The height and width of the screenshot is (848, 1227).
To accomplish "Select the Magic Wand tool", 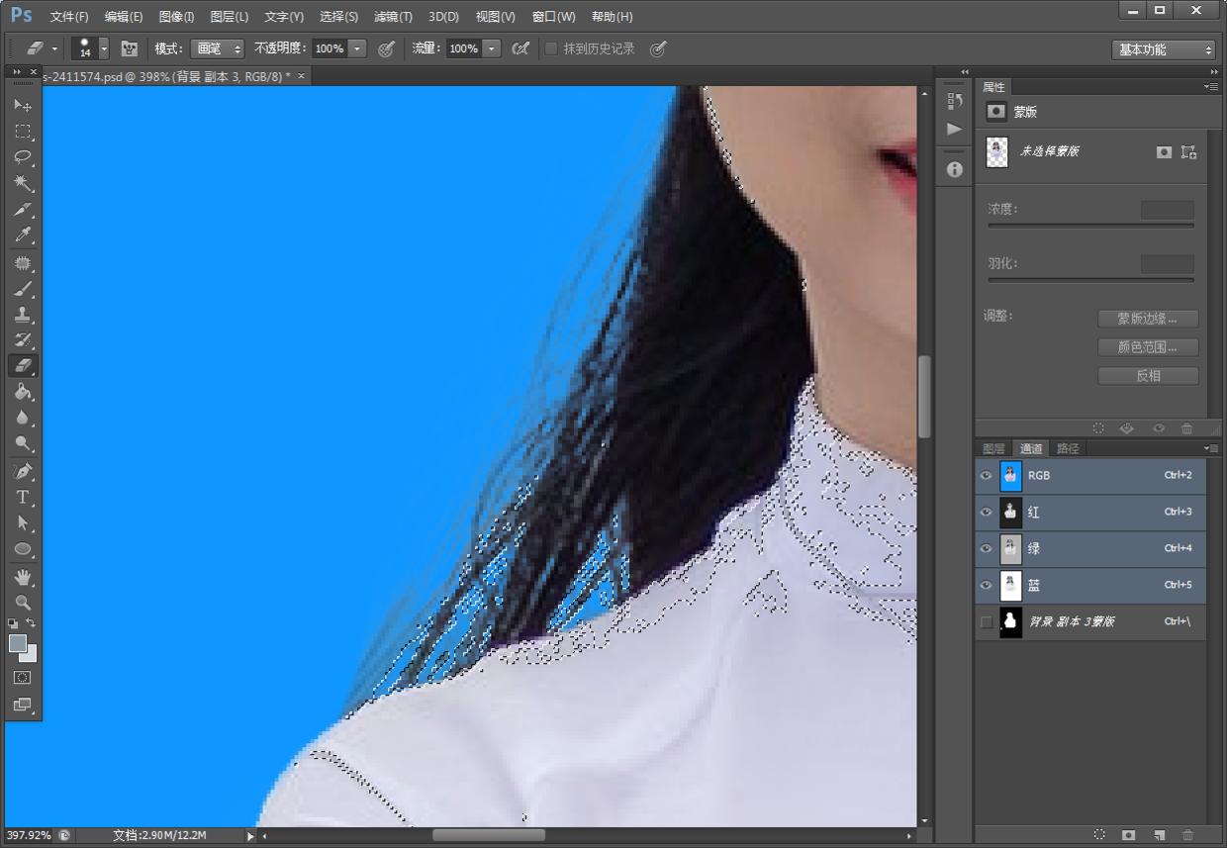I will tap(23, 184).
